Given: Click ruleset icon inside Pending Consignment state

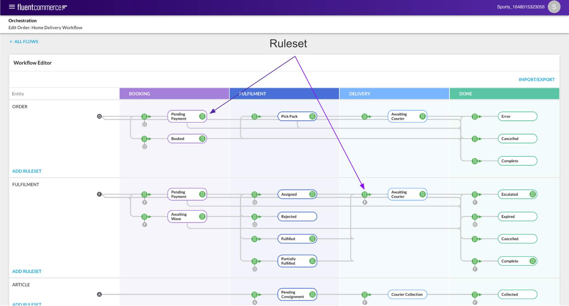Looking at the screenshot, I should click(312, 294).
